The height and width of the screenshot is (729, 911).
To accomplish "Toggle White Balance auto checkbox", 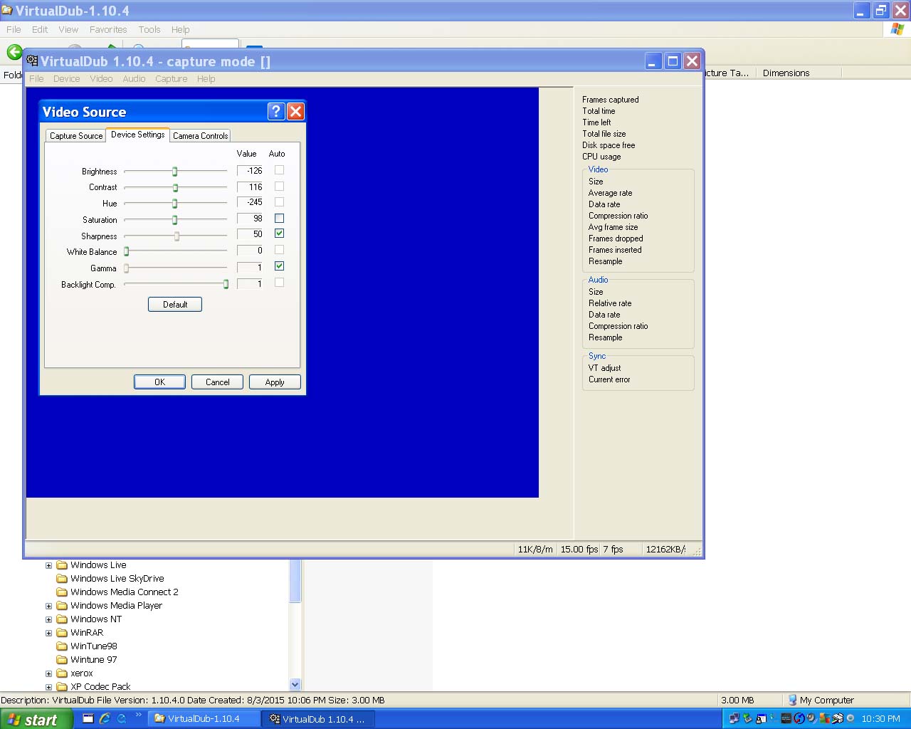I will [x=279, y=250].
